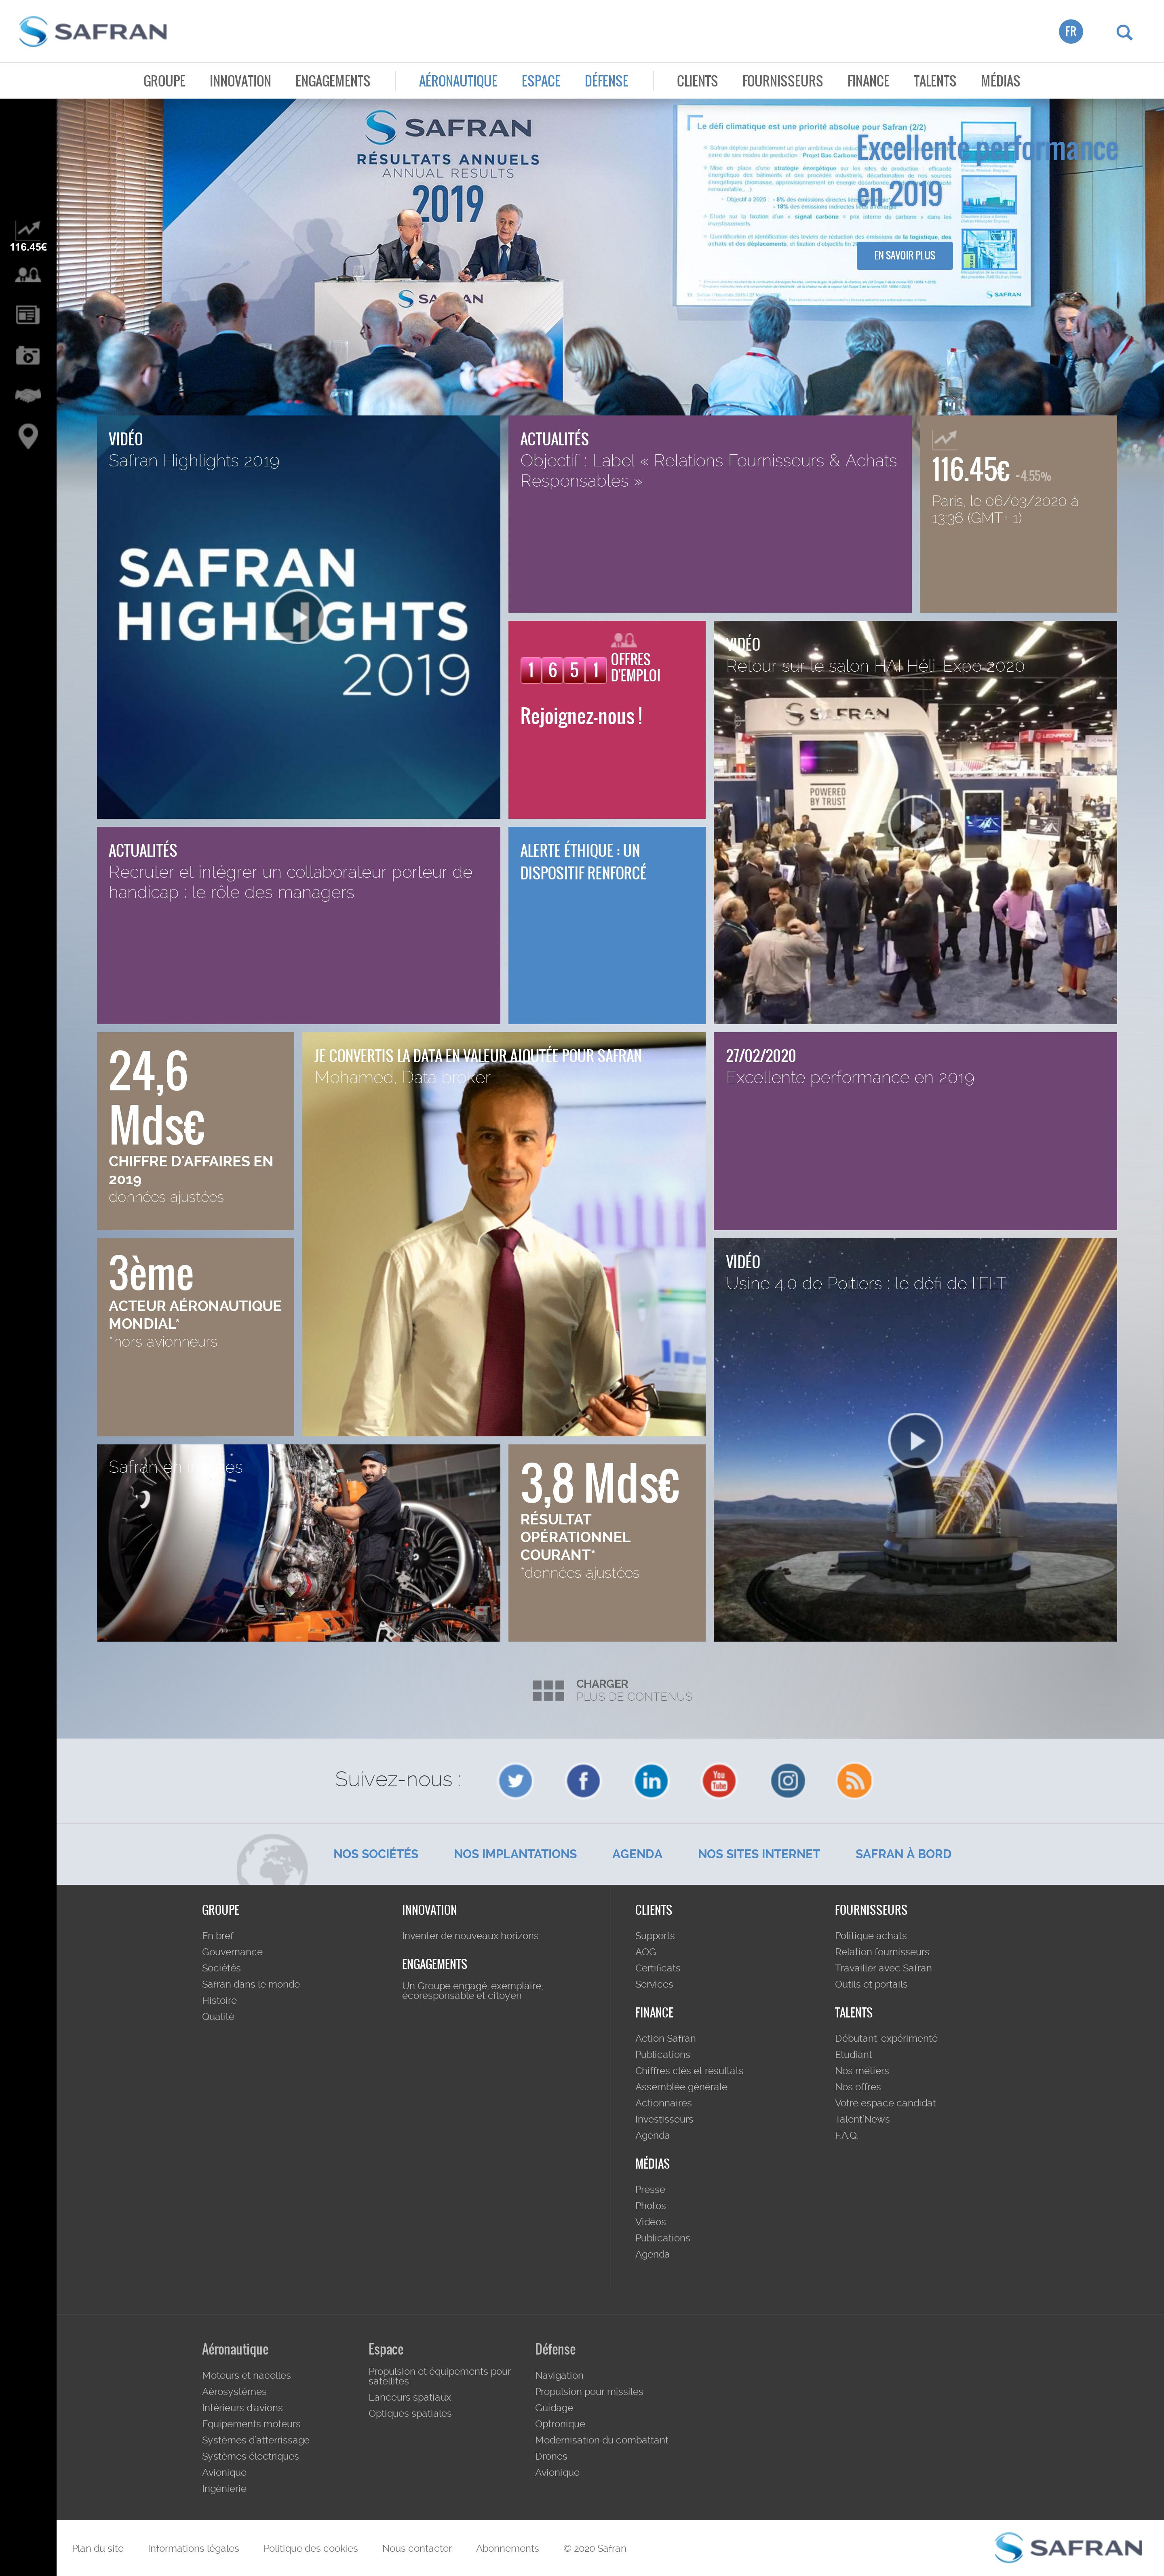
Task: Open the search magnifier icon
Action: pos(1124,32)
